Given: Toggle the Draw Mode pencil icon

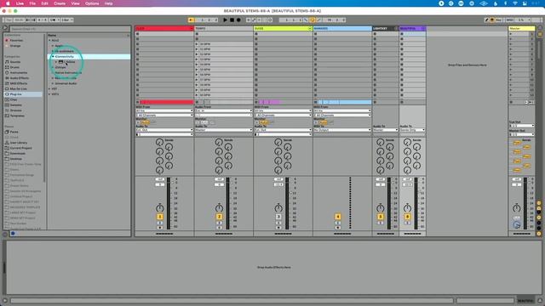Looking at the screenshot, I should tap(486, 20).
